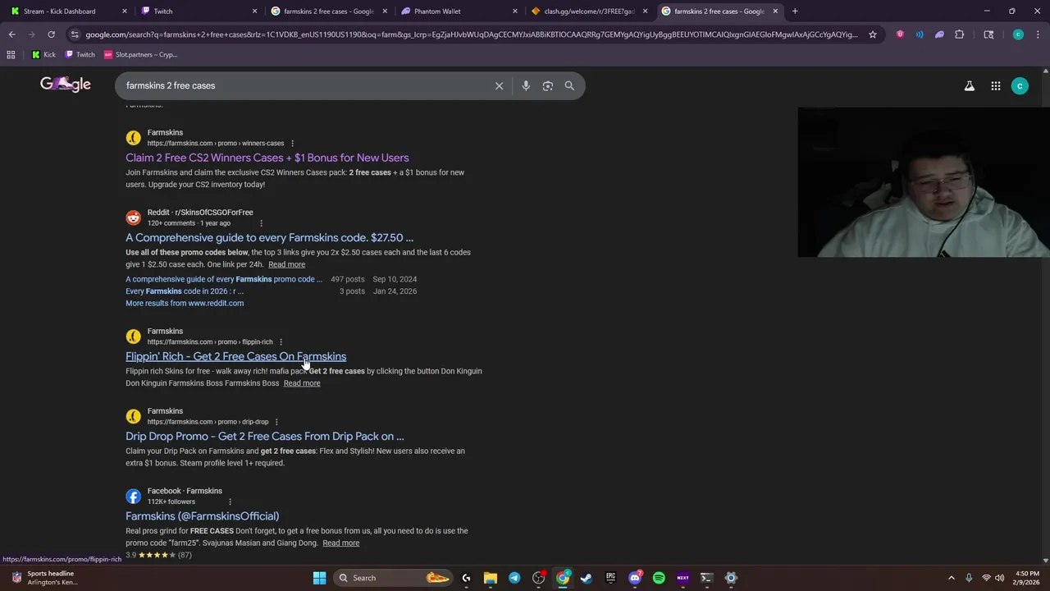
Task: Reload the current page
Action: click(x=51, y=34)
